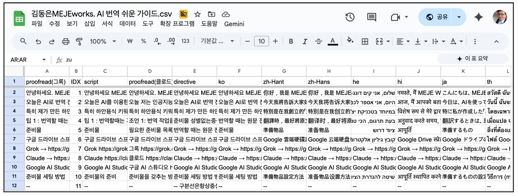Select the paint format tool
The height and width of the screenshot is (196, 518).
pos(79,41)
